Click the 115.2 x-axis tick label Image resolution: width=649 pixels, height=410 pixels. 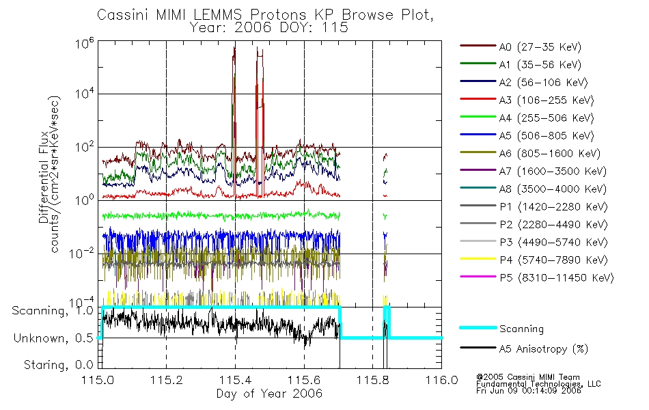point(167,380)
